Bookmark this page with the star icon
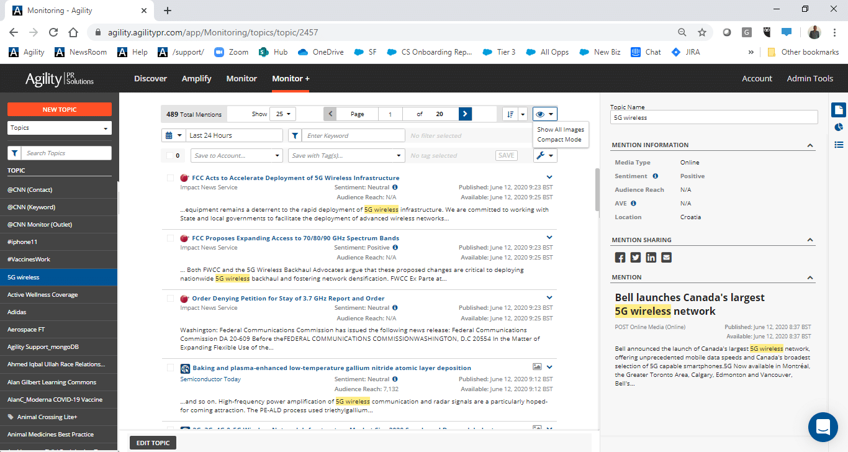 coord(702,32)
